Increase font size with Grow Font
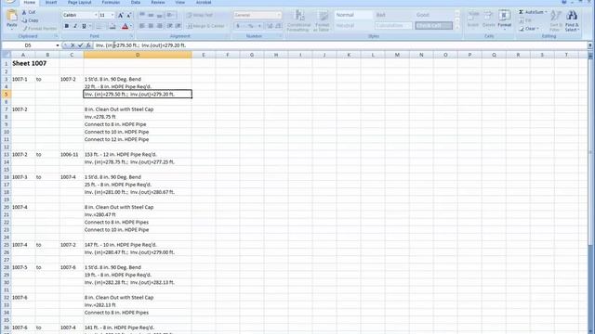Viewport: 595px width, 334px height. [x=120, y=15]
